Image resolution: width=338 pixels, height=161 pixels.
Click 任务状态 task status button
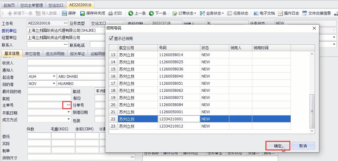pyautogui.click(x=238, y=13)
